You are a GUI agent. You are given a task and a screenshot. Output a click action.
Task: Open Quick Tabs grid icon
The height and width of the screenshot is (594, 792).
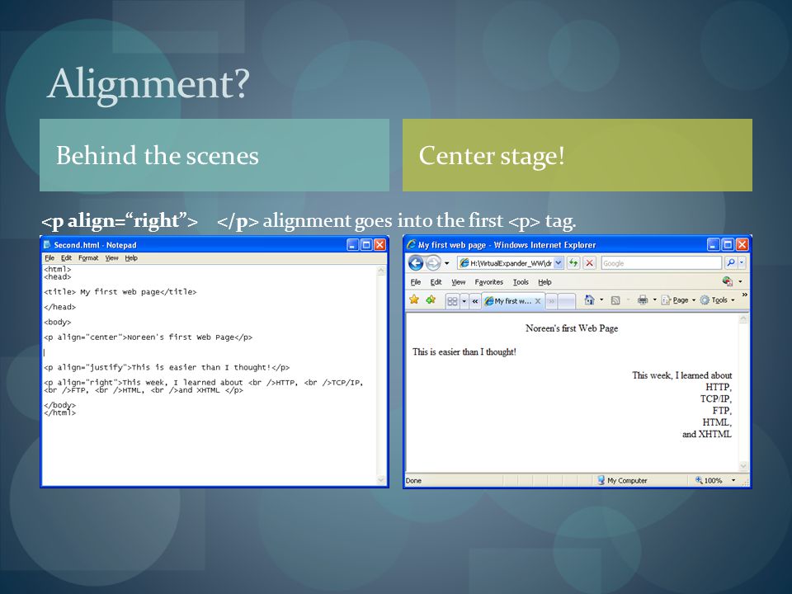tap(452, 302)
